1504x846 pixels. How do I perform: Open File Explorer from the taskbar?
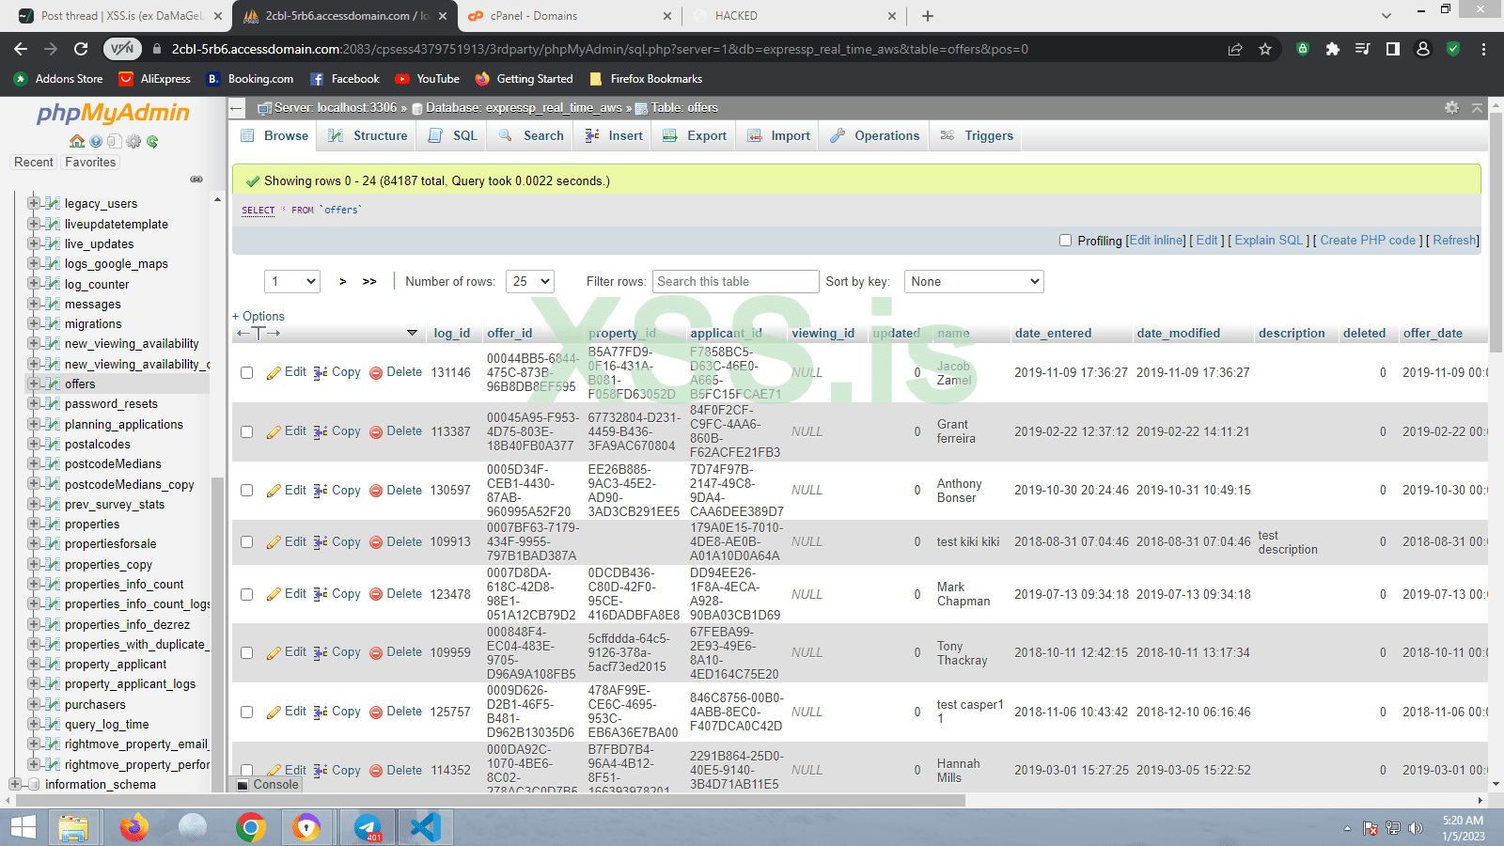pyautogui.click(x=73, y=827)
